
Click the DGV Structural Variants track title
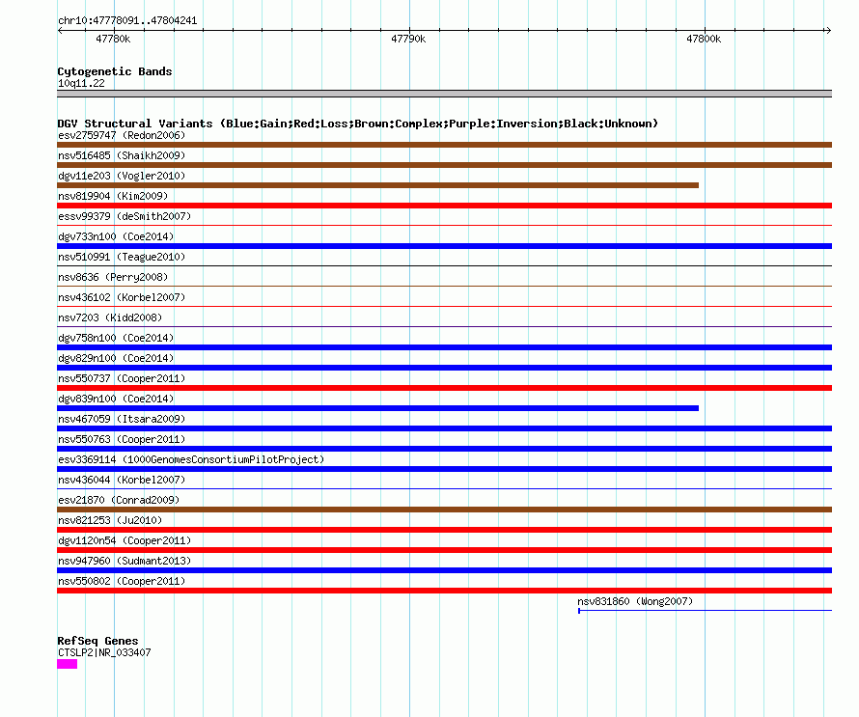click(x=358, y=124)
